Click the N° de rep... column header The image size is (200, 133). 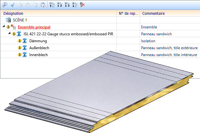128,13
